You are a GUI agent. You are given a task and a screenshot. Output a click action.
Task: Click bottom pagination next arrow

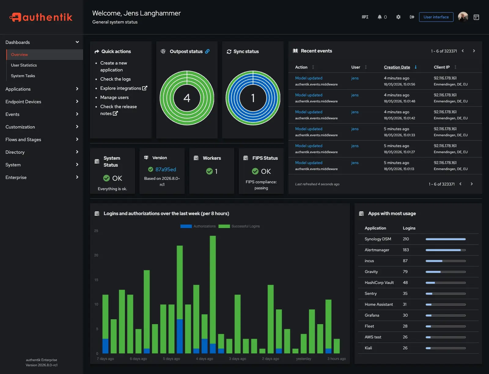tap(472, 184)
